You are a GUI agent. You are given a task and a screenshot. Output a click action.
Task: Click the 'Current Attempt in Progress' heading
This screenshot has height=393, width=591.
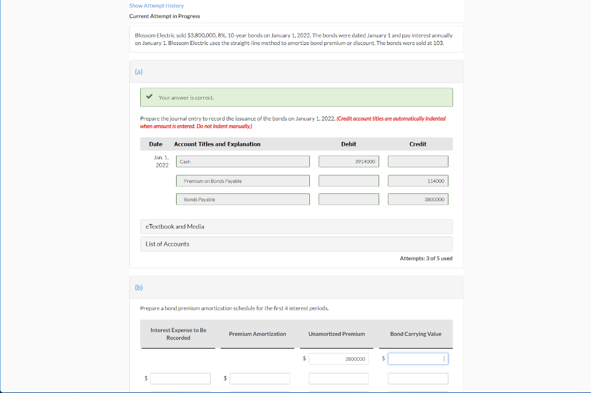[x=164, y=16]
